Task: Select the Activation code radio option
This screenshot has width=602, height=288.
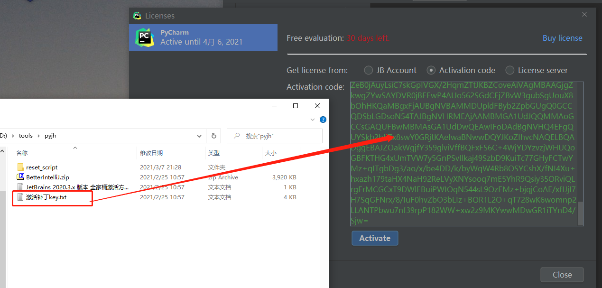Action: (x=461, y=70)
